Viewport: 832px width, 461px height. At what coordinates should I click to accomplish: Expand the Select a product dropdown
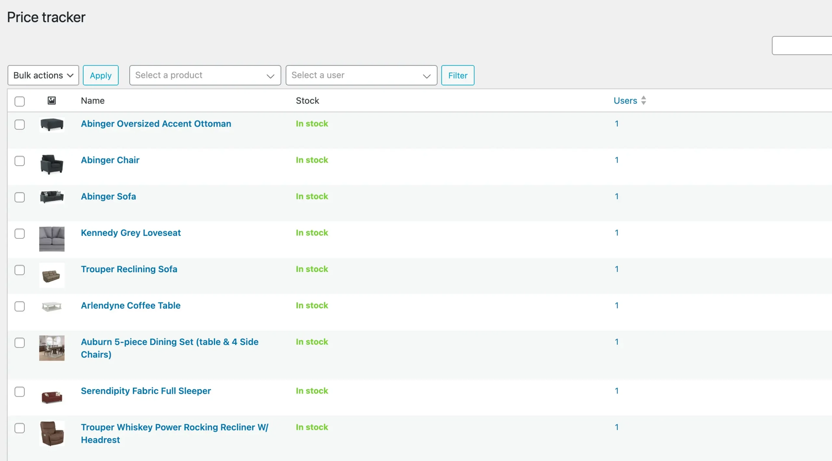click(205, 75)
